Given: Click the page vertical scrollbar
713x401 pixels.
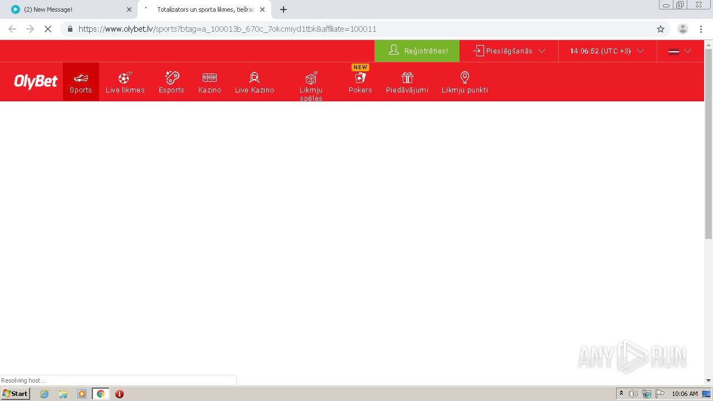Looking at the screenshot, I should coord(709,144).
